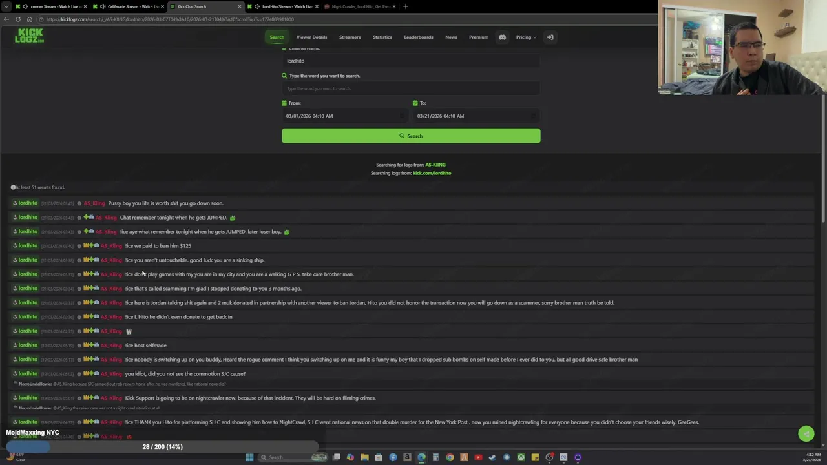Click the green Search button
This screenshot has width=827, height=465.
[411, 136]
